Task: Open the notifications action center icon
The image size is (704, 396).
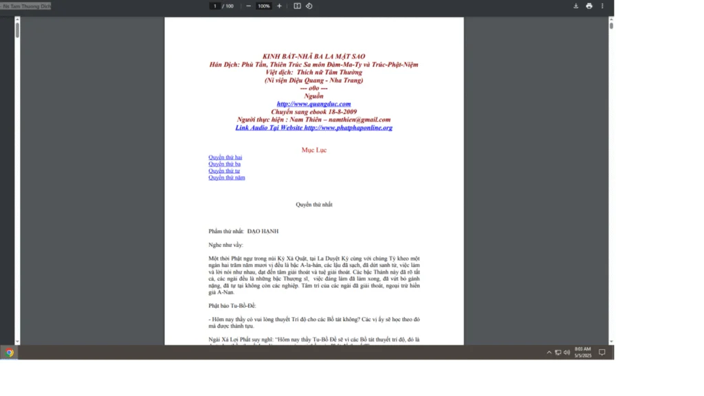Action: 602,353
